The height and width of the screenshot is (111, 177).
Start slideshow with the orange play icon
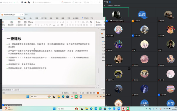[98, 93]
